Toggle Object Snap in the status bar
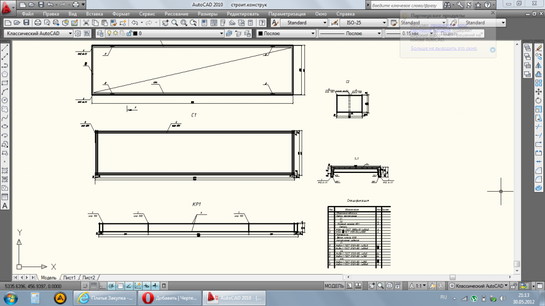Image resolution: width=545 pixels, height=306 pixels. point(120,286)
